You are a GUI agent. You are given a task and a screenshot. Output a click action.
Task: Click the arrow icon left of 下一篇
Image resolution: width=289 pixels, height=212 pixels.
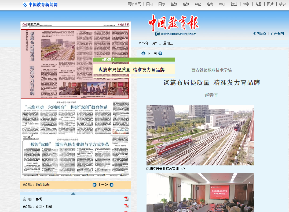pos(143,53)
